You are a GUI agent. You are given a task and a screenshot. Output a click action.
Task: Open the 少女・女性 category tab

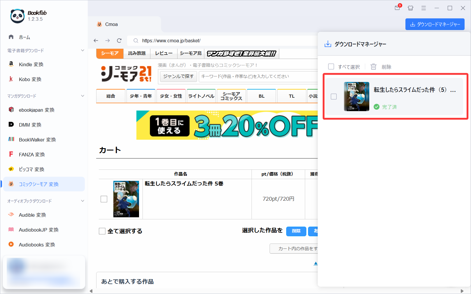(x=171, y=96)
